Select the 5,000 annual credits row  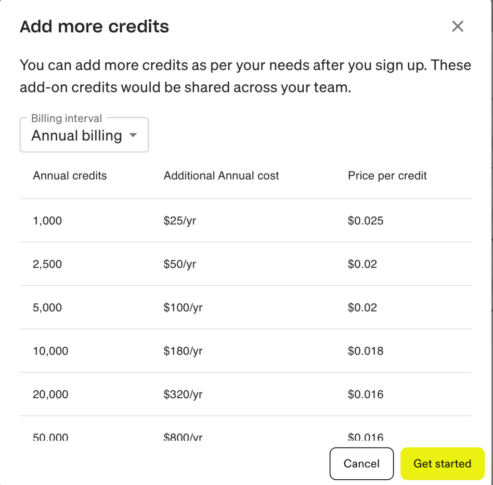pyautogui.click(x=47, y=307)
